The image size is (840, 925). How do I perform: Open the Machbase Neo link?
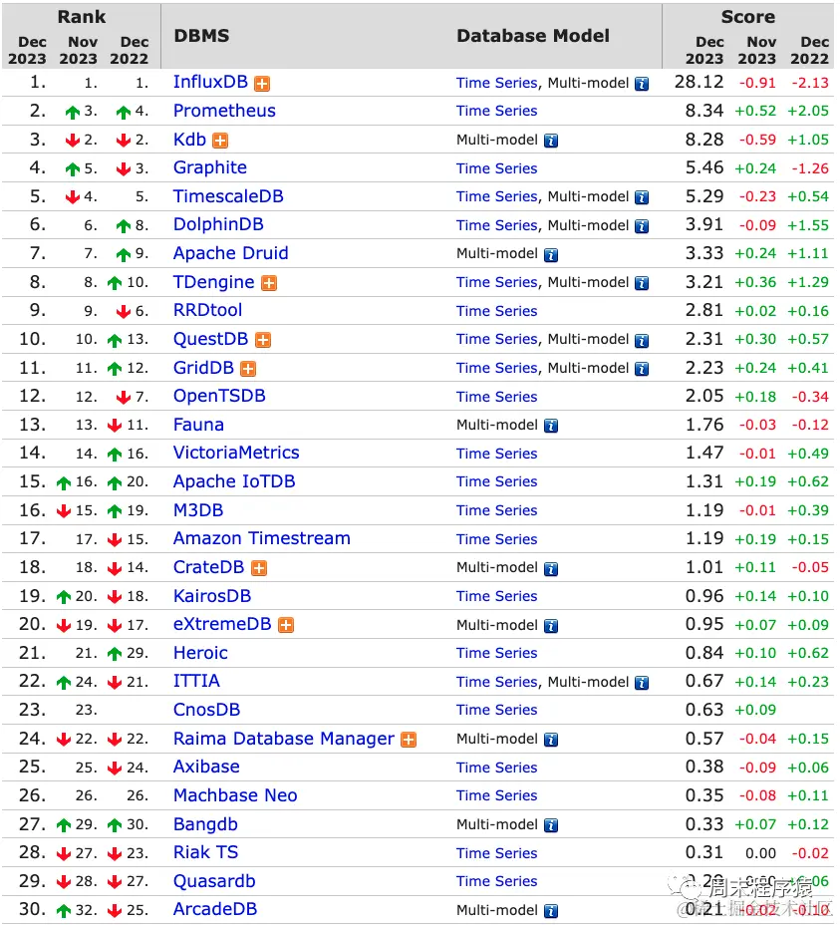(x=235, y=795)
